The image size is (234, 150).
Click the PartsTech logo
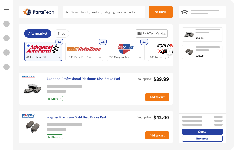pos(39,12)
